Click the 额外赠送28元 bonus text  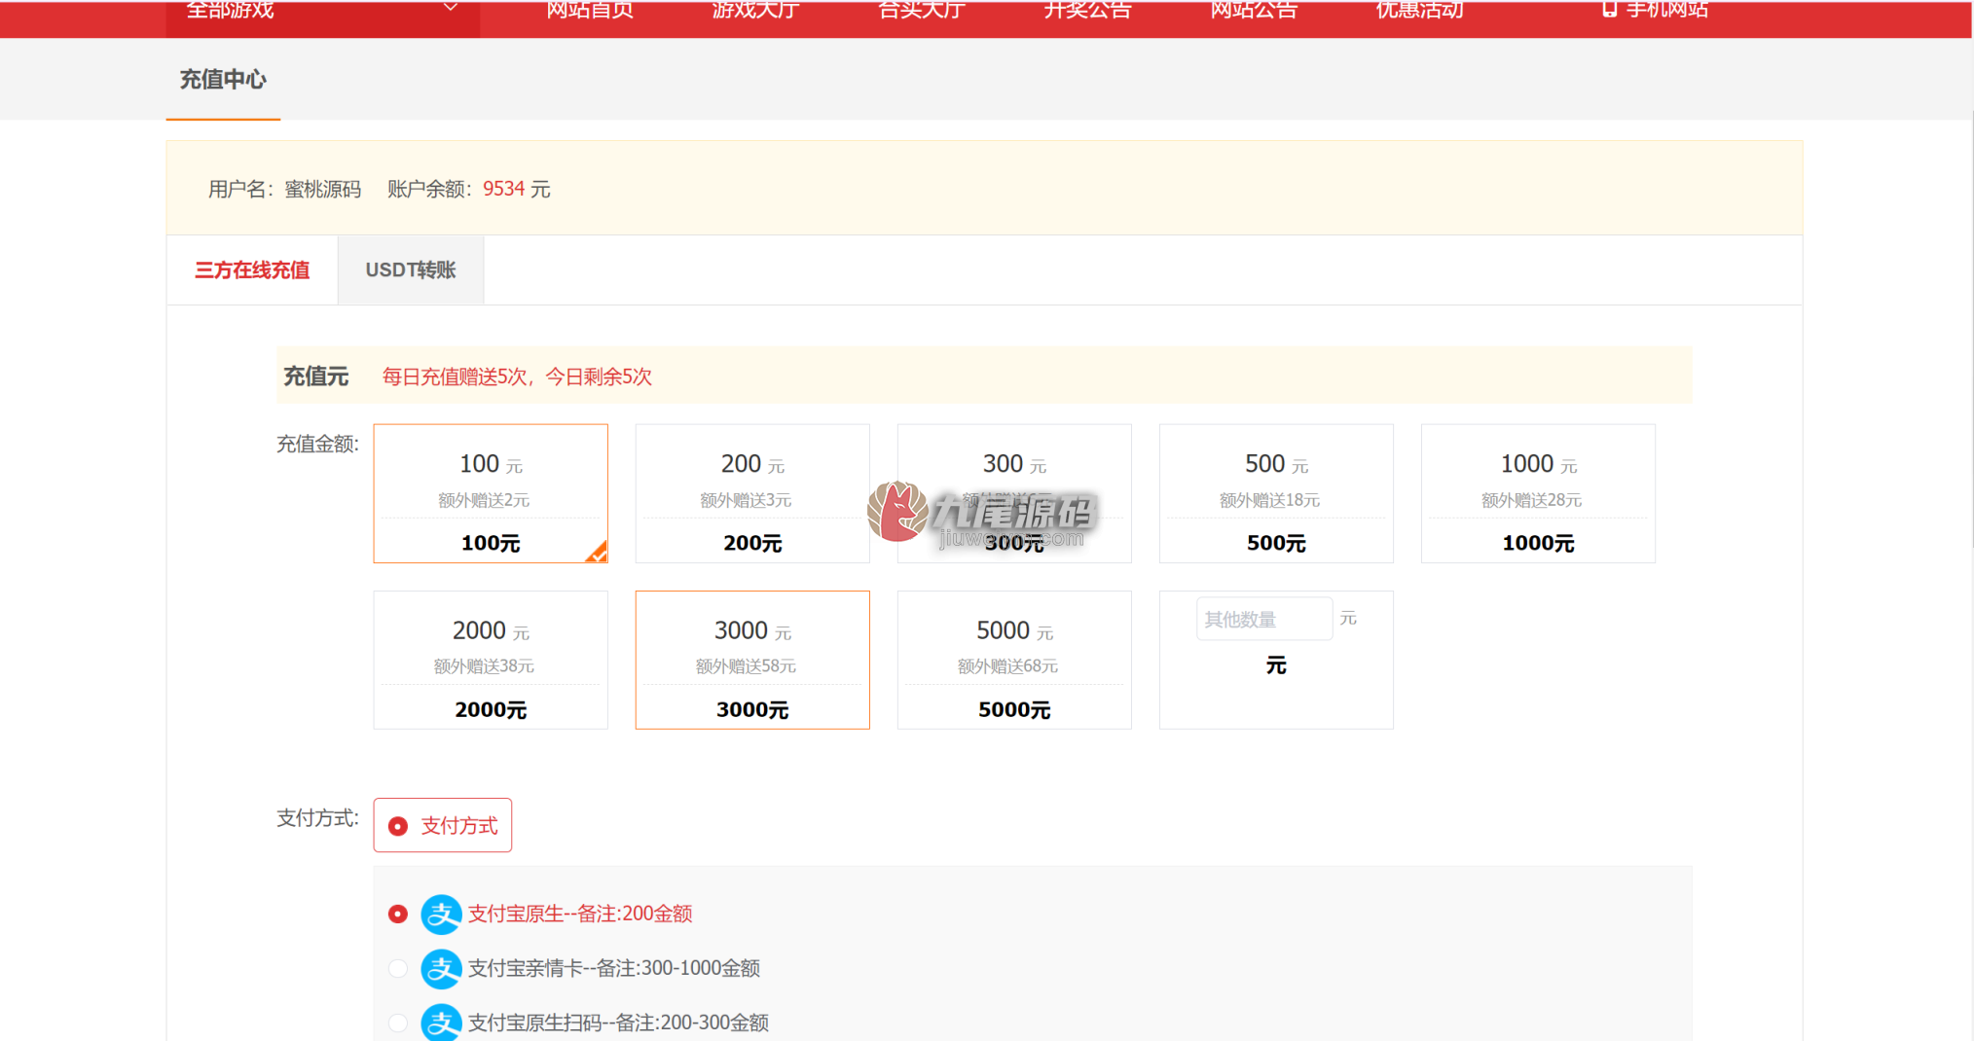click(1531, 500)
